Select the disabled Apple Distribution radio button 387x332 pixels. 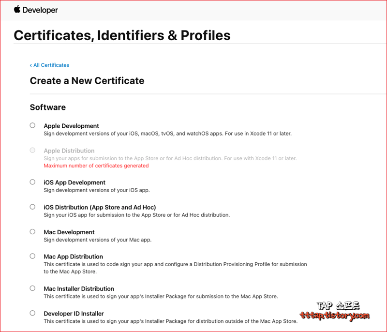pos(32,151)
